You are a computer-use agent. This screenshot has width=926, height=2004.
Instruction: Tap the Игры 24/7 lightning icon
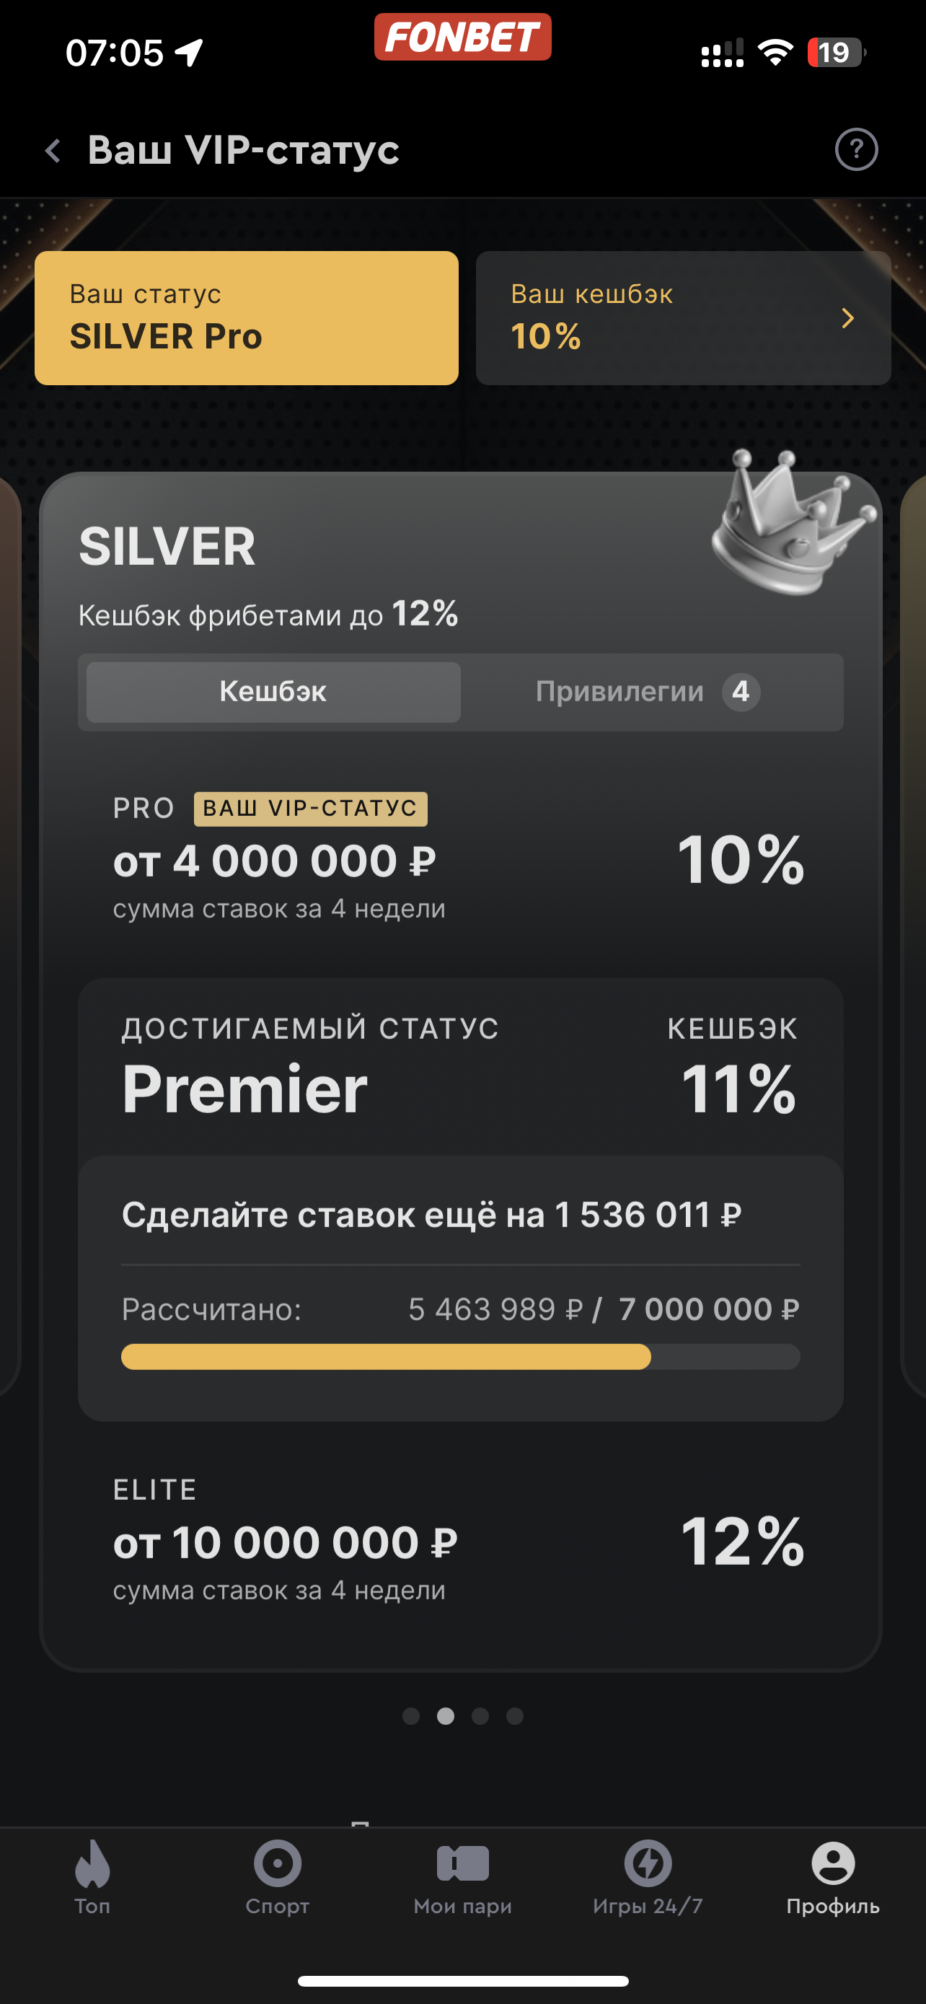coord(648,1864)
